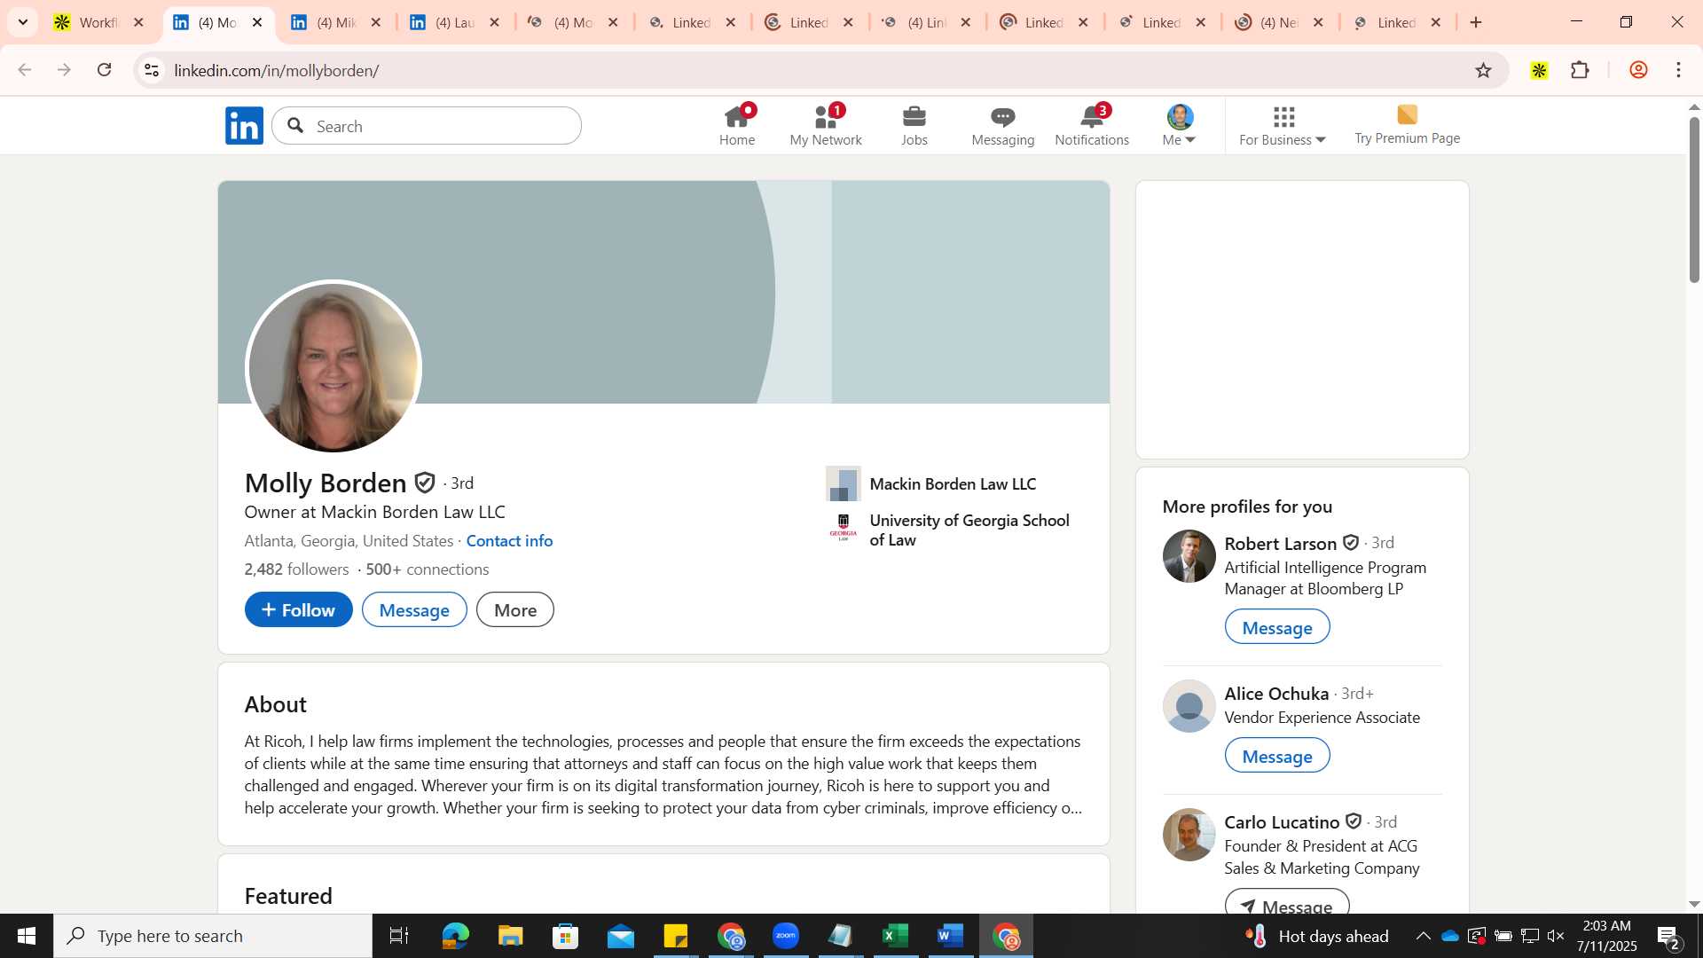Open the LinkedIn home logo

pos(244,126)
